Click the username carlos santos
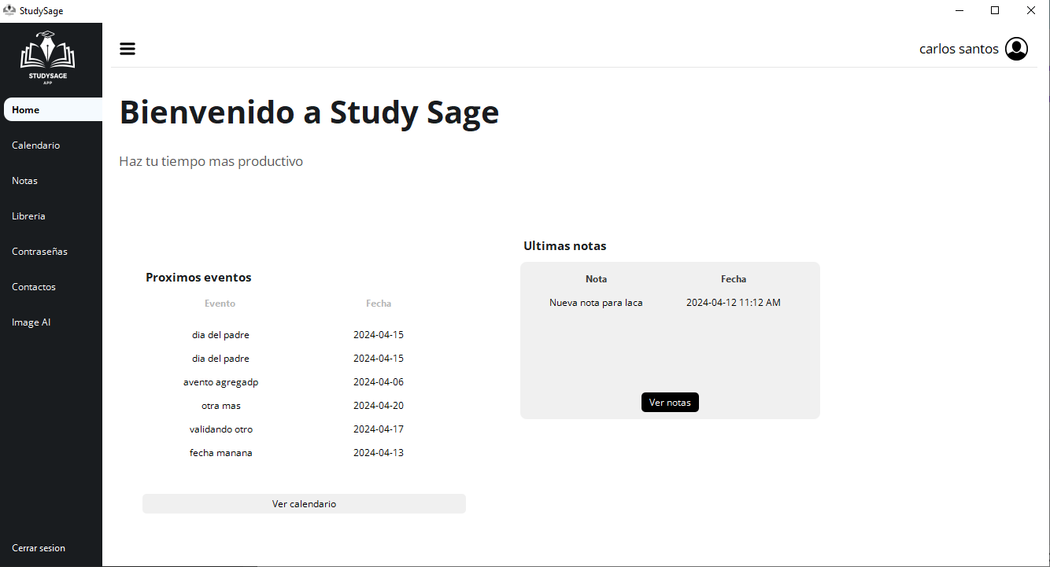 pyautogui.click(x=959, y=48)
